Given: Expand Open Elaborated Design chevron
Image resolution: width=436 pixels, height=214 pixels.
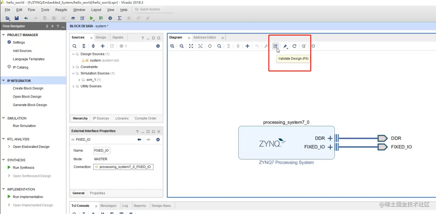Looking at the screenshot, I should [9, 147].
